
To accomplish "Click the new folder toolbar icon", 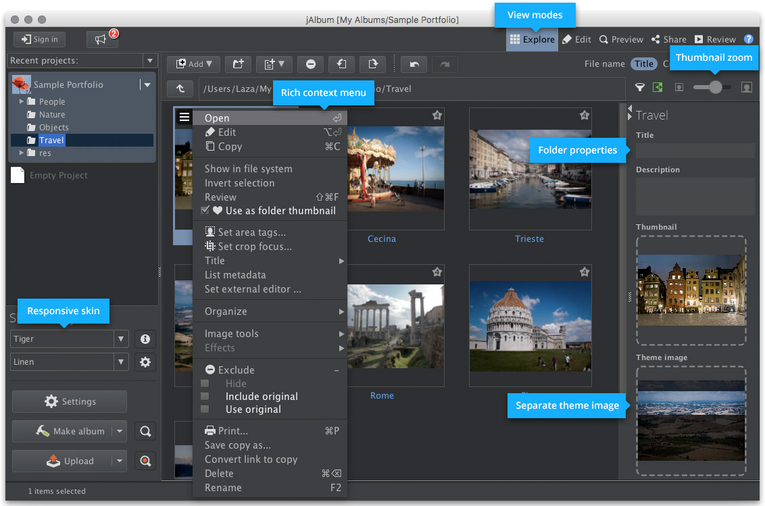I will pyautogui.click(x=238, y=64).
